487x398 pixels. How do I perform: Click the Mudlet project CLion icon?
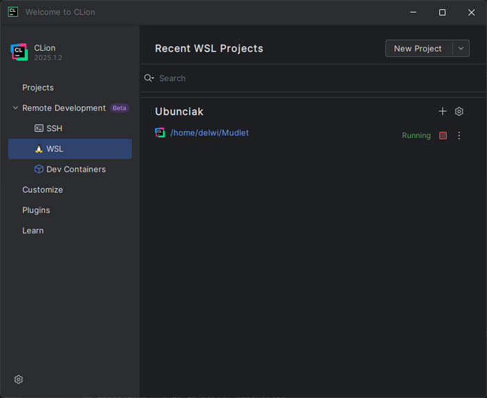point(160,133)
